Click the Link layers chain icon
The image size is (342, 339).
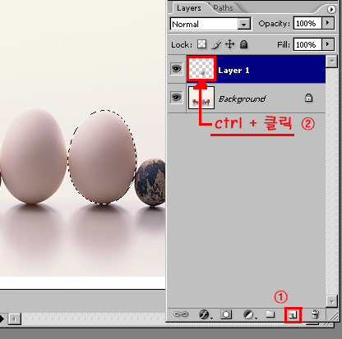point(181,314)
